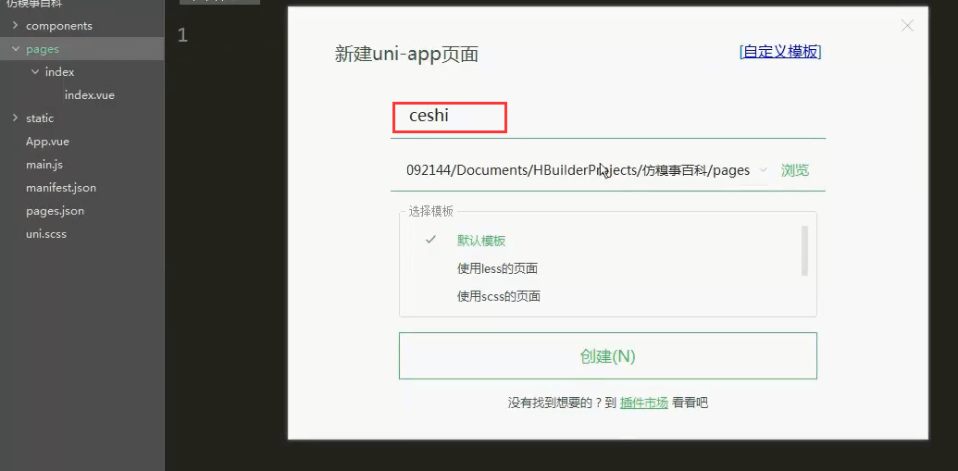The width and height of the screenshot is (958, 471).
Task: Select the components folder label
Action: [x=59, y=26]
